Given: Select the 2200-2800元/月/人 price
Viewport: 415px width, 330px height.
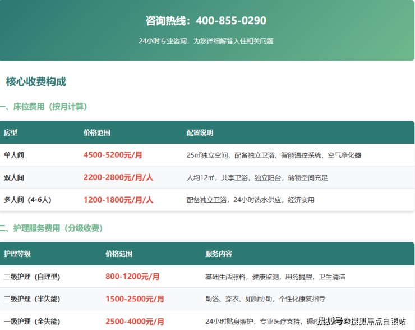Looking at the screenshot, I should click(x=118, y=177).
